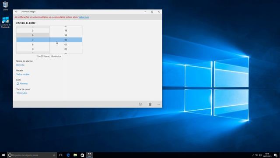Open the Windows Start menu
This screenshot has height=158, width=280.
click(x=3, y=155)
